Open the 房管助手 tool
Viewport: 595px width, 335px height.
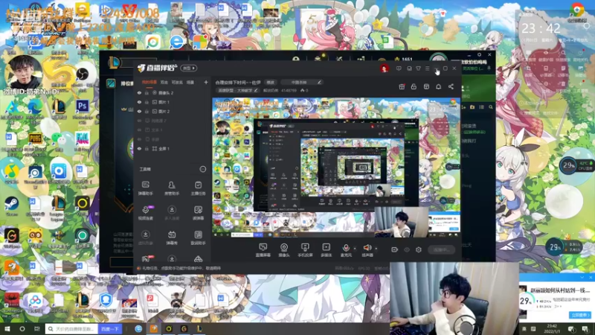coord(172,188)
